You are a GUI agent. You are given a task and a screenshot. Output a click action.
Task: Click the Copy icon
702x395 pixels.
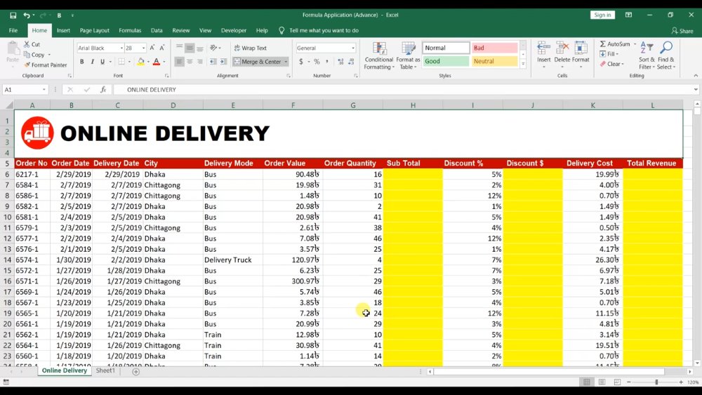coord(27,55)
